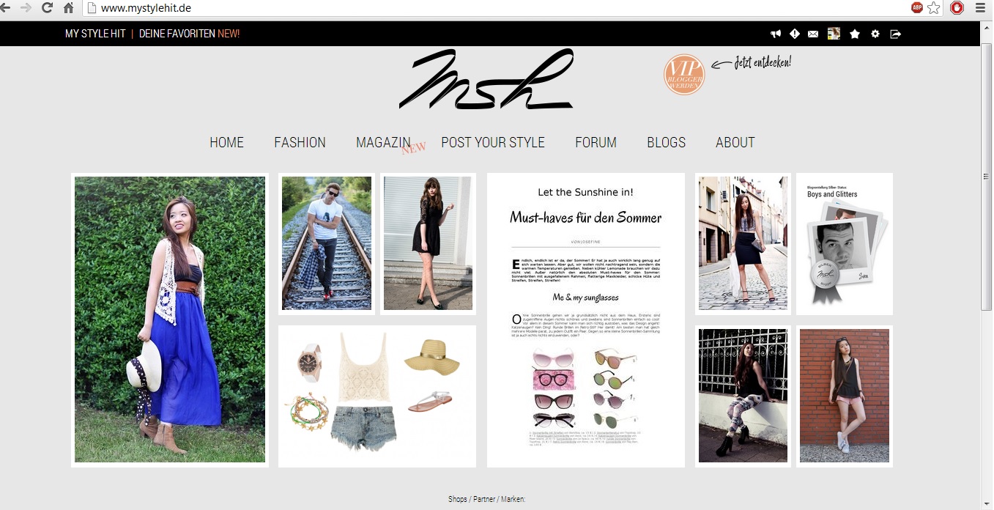Bookmark this page with the browser star

[x=934, y=8]
